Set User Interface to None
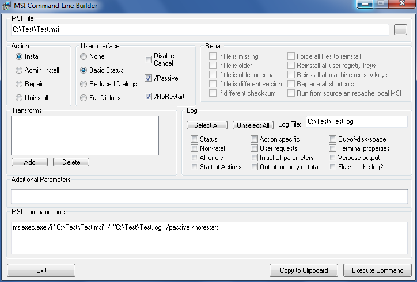Viewport: 417px width, 282px height. (x=84, y=56)
